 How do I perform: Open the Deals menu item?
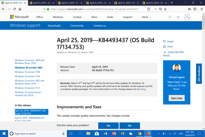pos(110,17)
